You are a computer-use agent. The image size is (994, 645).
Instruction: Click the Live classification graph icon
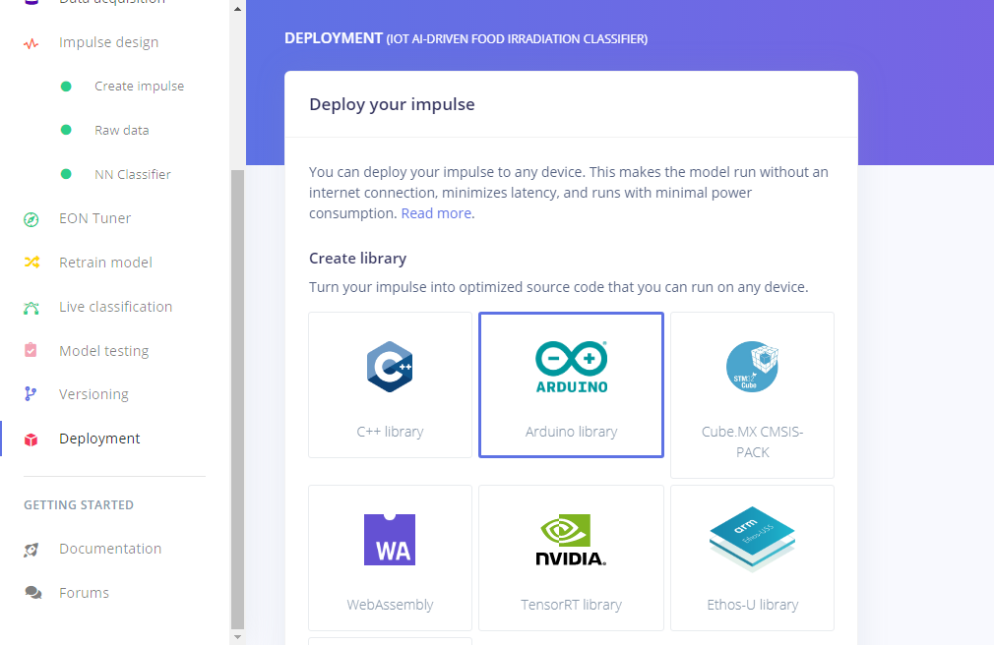pyautogui.click(x=31, y=308)
